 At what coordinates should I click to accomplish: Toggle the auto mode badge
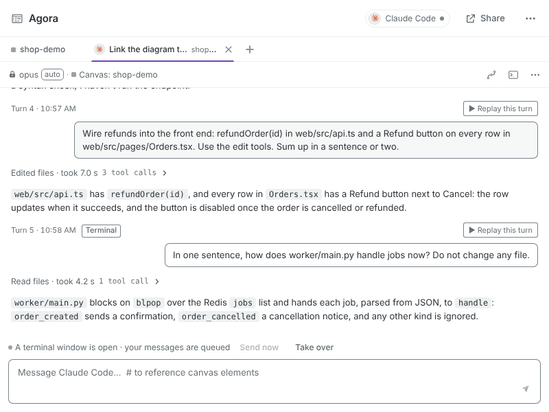click(53, 75)
